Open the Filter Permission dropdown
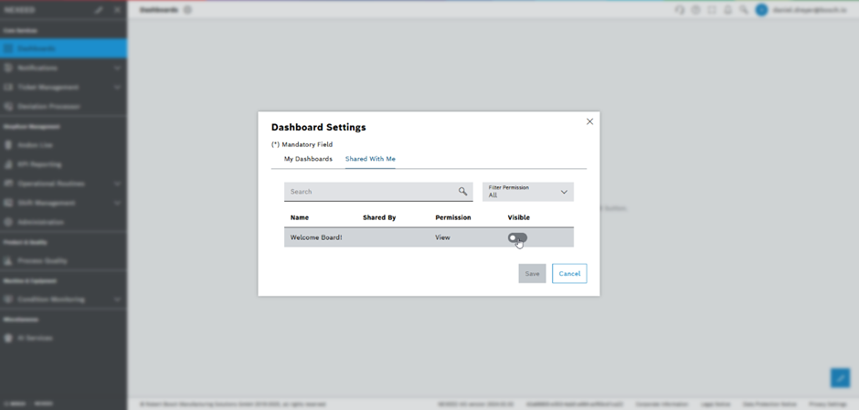The width and height of the screenshot is (859, 410). pos(527,192)
